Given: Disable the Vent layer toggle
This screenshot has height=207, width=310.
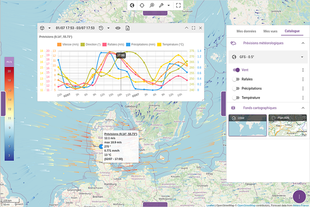Looking at the screenshot, I should coord(236,70).
